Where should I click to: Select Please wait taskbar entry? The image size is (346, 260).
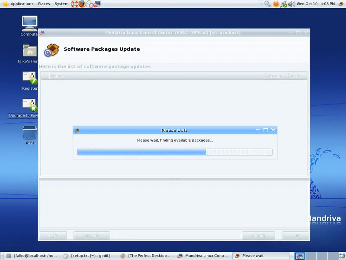[x=261, y=256]
